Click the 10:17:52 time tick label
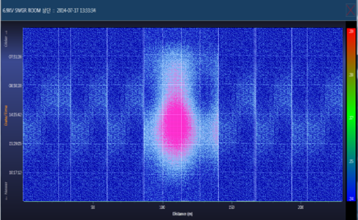The width and height of the screenshot is (358, 220). click(14, 172)
